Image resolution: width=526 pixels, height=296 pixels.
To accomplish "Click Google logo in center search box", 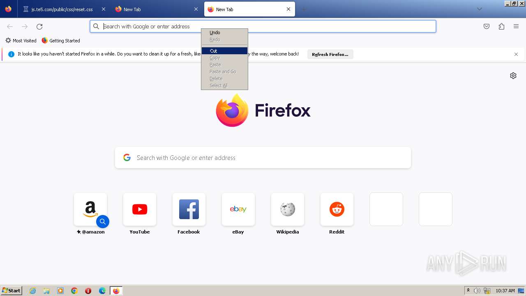I will tap(127, 158).
